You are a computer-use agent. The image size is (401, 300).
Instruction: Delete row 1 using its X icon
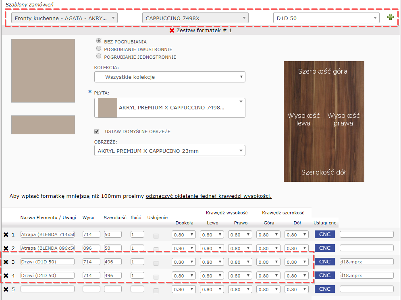pos(6,234)
